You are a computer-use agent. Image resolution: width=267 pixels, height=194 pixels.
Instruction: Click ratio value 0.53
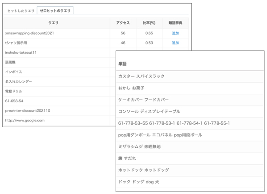coord(149,43)
